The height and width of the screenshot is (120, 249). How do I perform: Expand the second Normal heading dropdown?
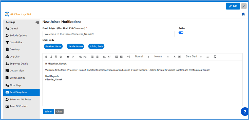pyautogui.click(x=162, y=57)
